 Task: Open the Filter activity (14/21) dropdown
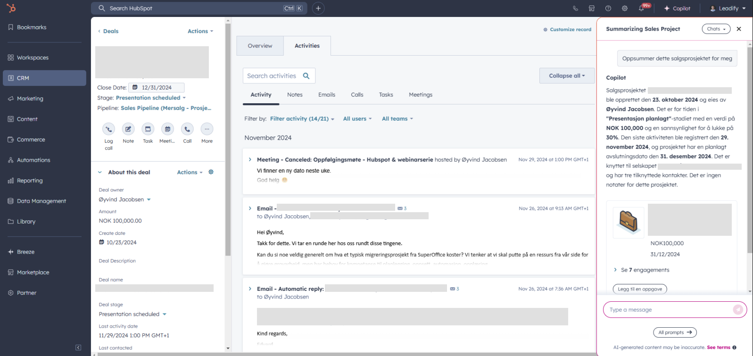tap(302, 119)
